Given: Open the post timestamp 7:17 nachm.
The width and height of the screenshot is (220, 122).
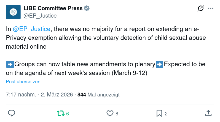Looking at the screenshot, I should click(21, 95).
